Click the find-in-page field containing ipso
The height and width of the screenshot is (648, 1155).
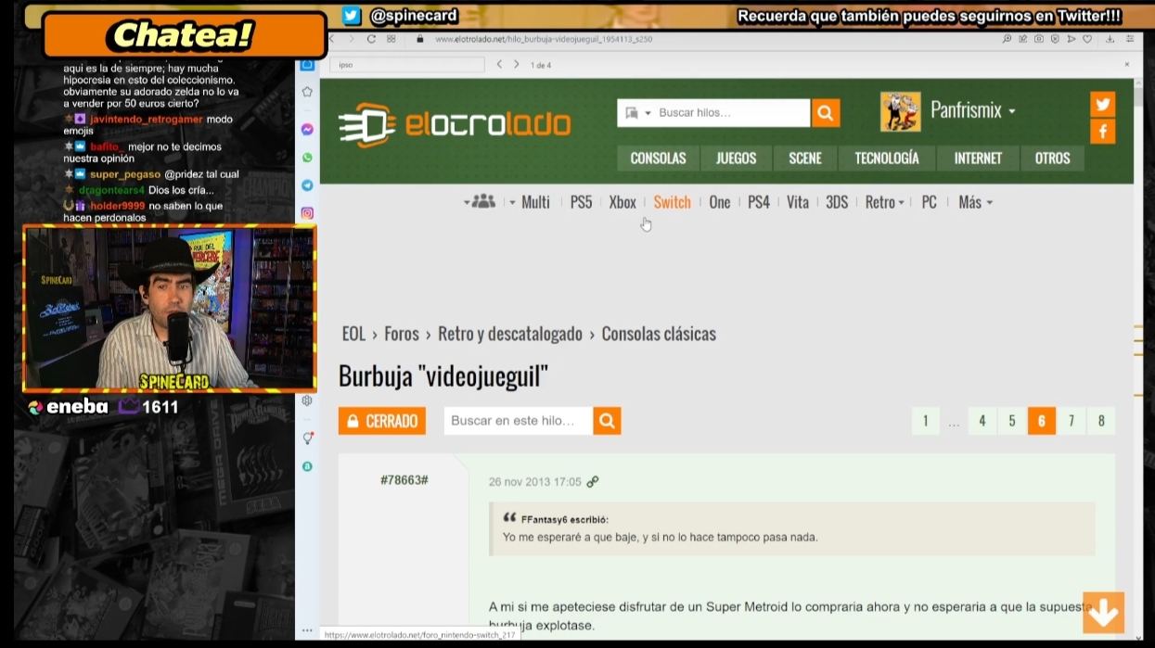[407, 65]
